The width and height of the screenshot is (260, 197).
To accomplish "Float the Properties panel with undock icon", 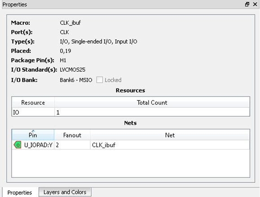I will tap(247, 4).
